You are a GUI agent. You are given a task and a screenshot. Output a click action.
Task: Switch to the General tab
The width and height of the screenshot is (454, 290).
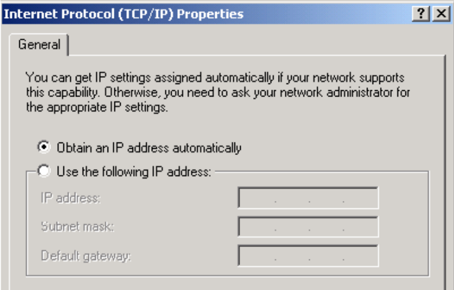click(39, 45)
